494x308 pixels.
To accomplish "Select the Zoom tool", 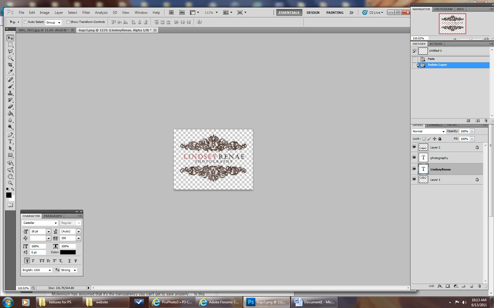I will 10,183.
